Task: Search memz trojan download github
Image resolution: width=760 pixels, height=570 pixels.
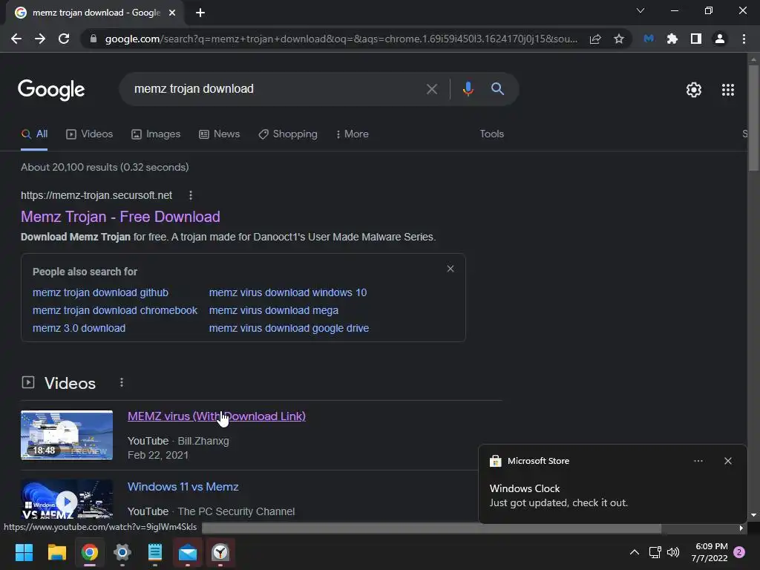Action: 100,292
